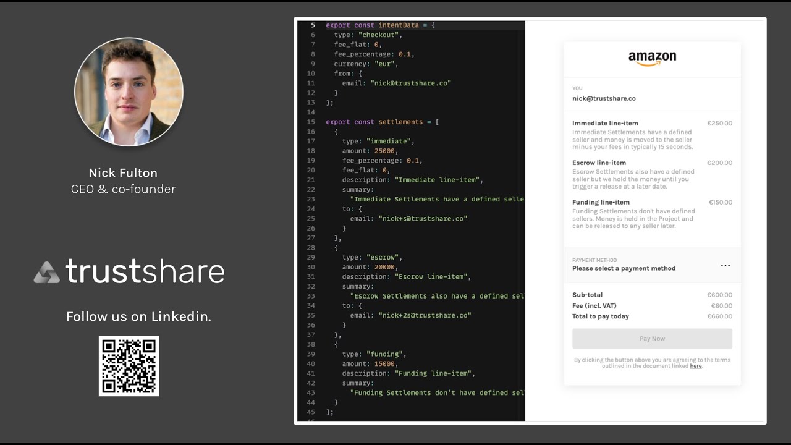Click the 'Escrow line-item' title in checkout
The width and height of the screenshot is (791, 445).
(599, 163)
